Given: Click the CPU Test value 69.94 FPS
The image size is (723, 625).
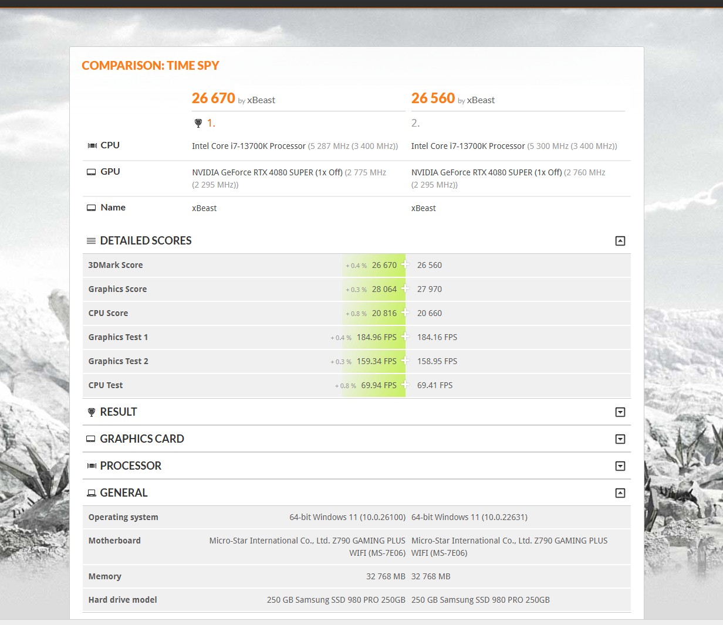Looking at the screenshot, I should [x=379, y=385].
